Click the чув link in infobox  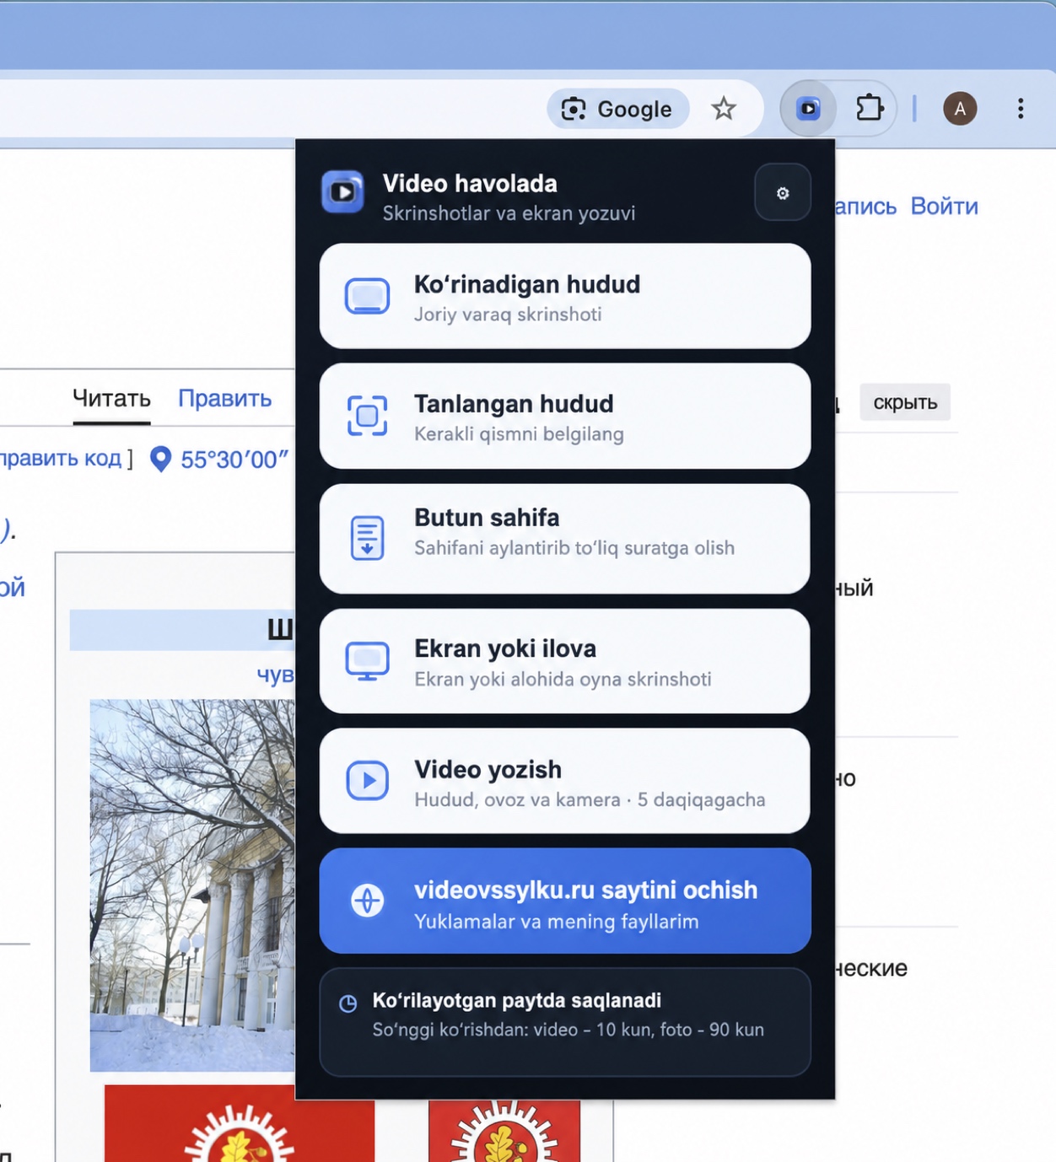pyautogui.click(x=275, y=675)
